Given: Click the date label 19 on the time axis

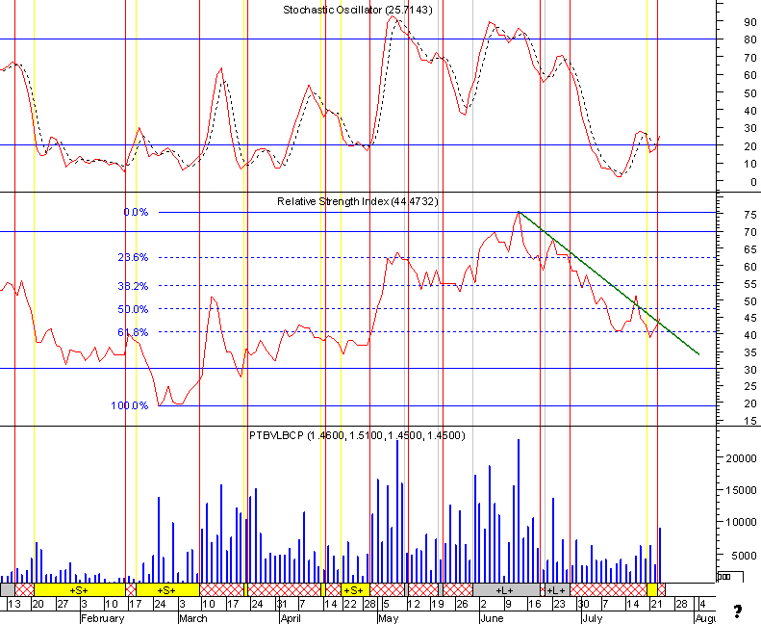Looking at the screenshot, I should (x=439, y=604).
